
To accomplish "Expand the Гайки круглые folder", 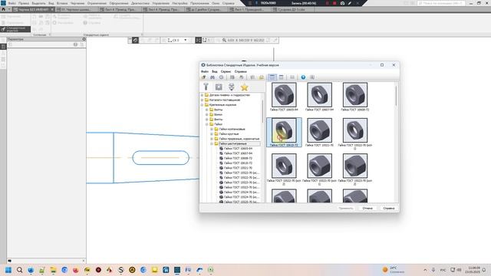I will coord(212,134).
